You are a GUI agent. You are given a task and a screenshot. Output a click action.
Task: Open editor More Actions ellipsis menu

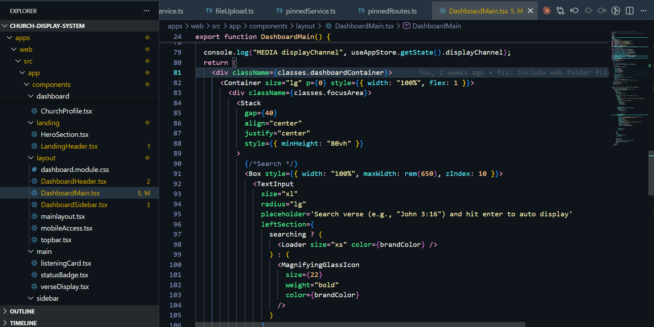643,11
